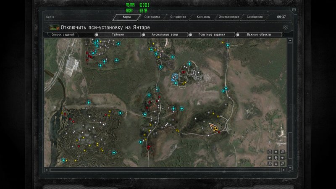
Task: Click the pan map down arrow
Action: [x=276, y=163]
